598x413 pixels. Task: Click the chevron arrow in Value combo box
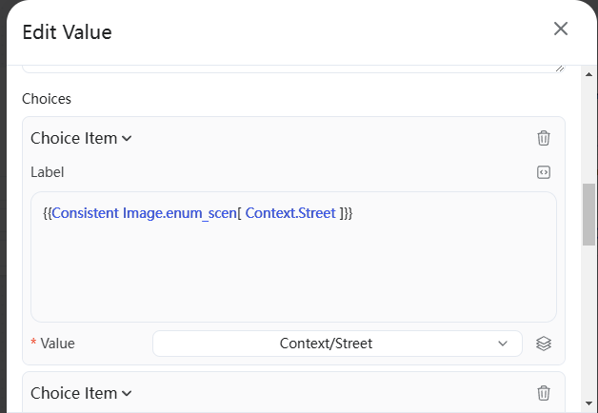tap(503, 344)
